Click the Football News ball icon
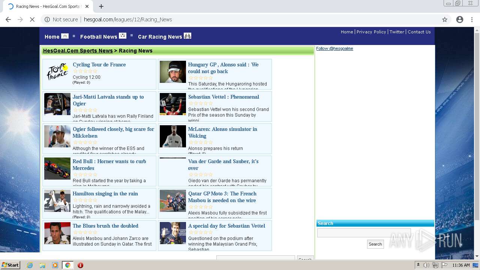480x270 pixels. [x=123, y=36]
